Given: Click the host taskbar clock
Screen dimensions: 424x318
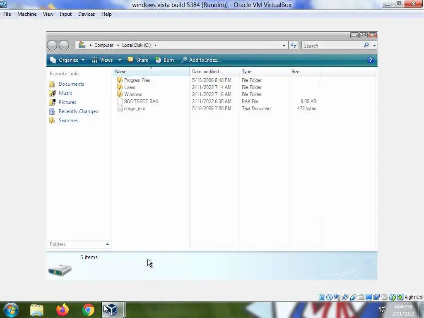Looking at the screenshot, I should point(403,310).
